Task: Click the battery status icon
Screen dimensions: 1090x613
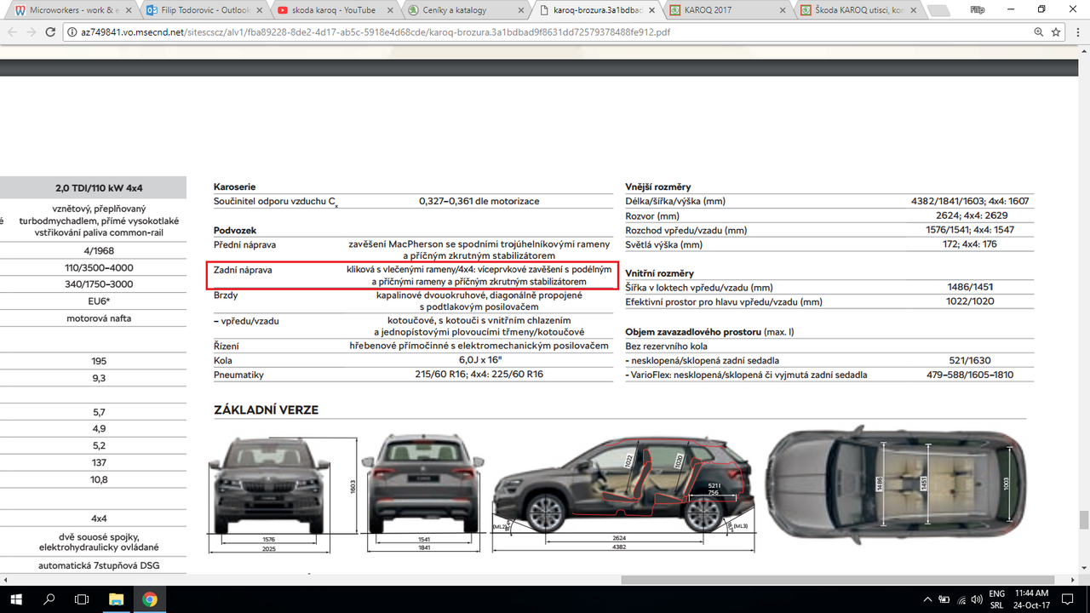Action: (x=945, y=599)
